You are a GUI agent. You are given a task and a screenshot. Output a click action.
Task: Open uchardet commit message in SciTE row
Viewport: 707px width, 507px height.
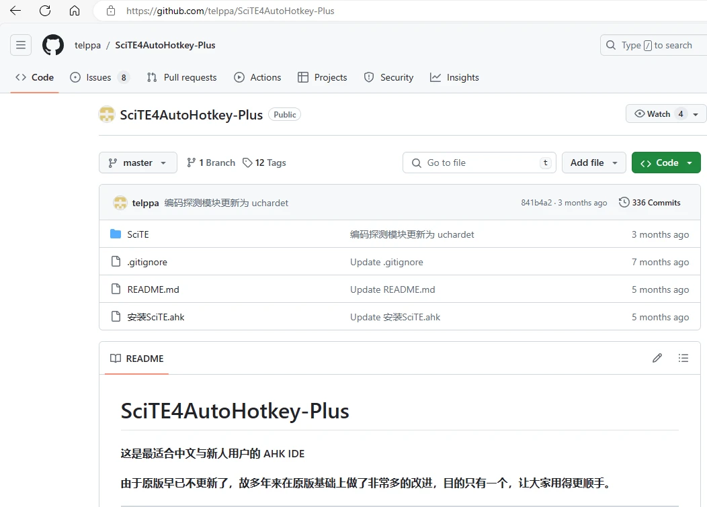[x=412, y=234]
